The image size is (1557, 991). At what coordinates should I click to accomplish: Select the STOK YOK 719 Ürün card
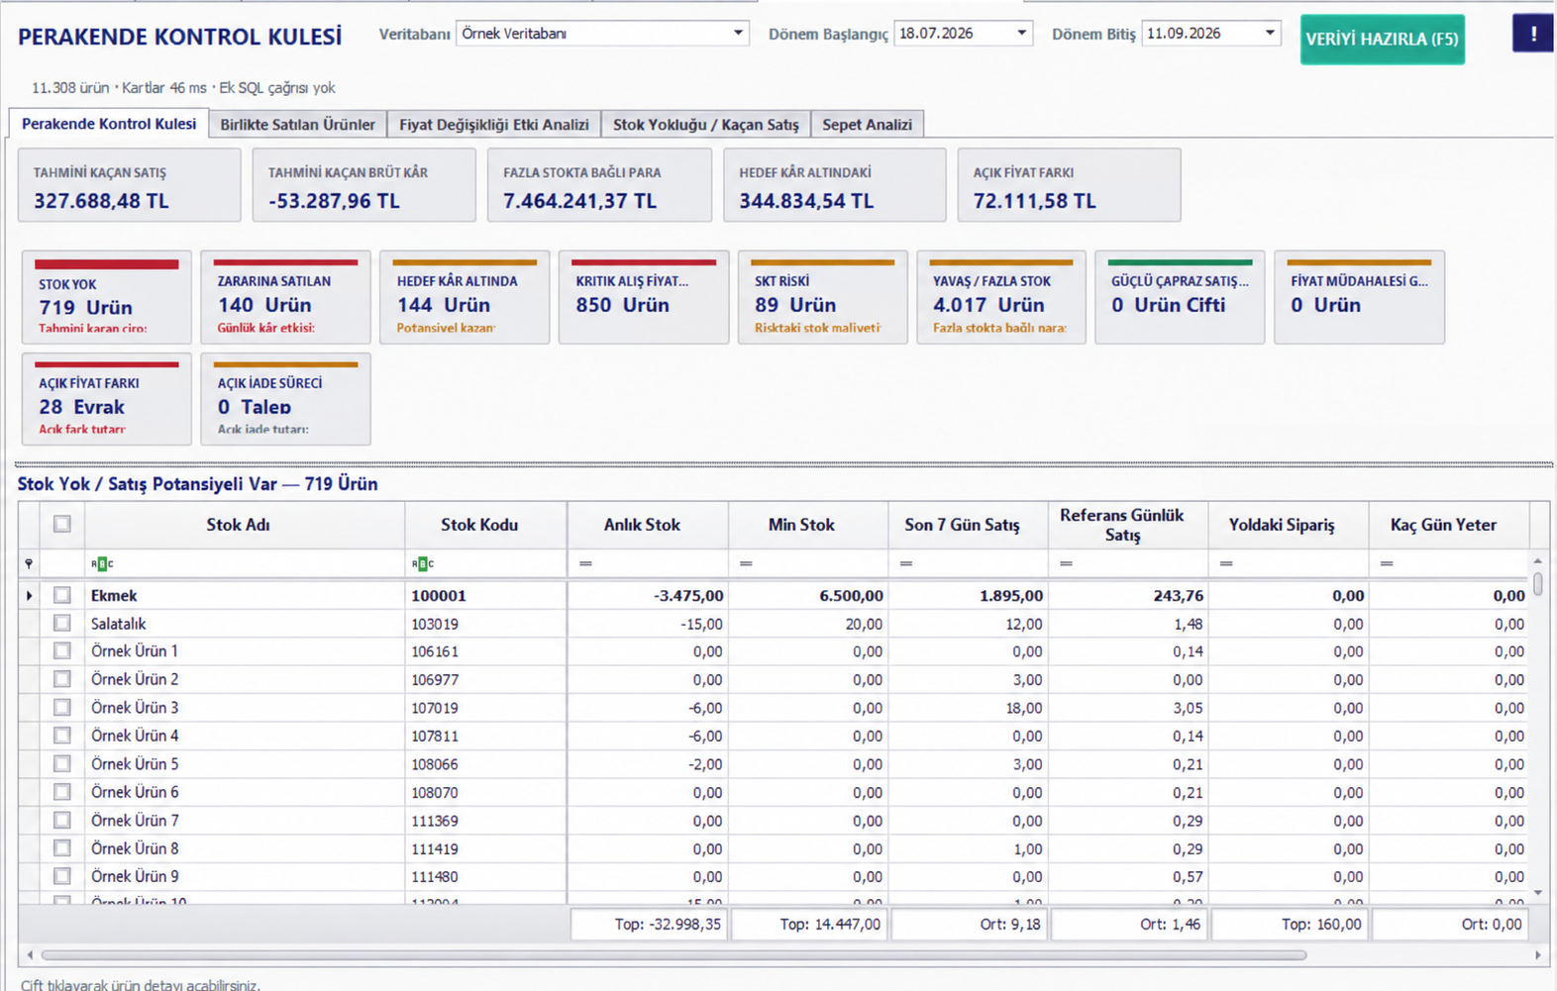(107, 297)
